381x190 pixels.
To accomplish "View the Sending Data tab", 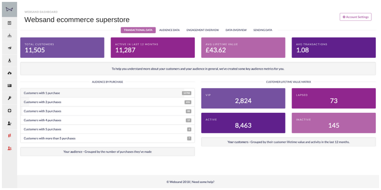I will pyautogui.click(x=263, y=30).
